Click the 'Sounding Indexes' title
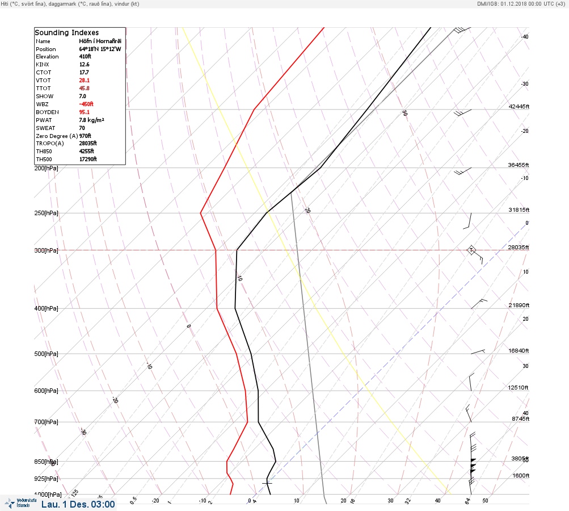The width and height of the screenshot is (569, 511). pyautogui.click(x=67, y=33)
